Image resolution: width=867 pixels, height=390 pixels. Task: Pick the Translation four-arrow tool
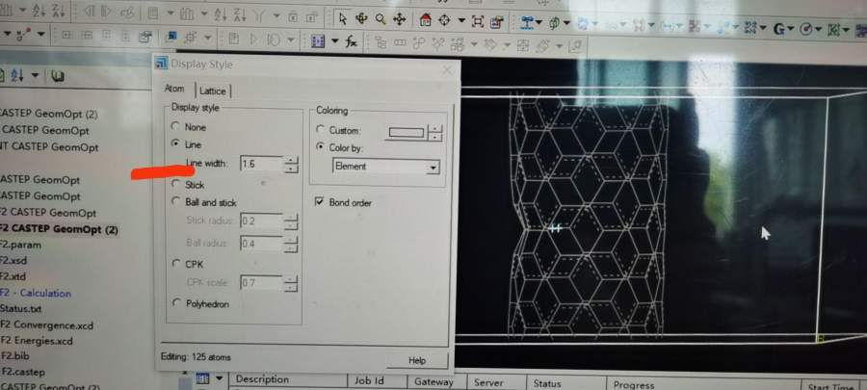pyautogui.click(x=399, y=20)
